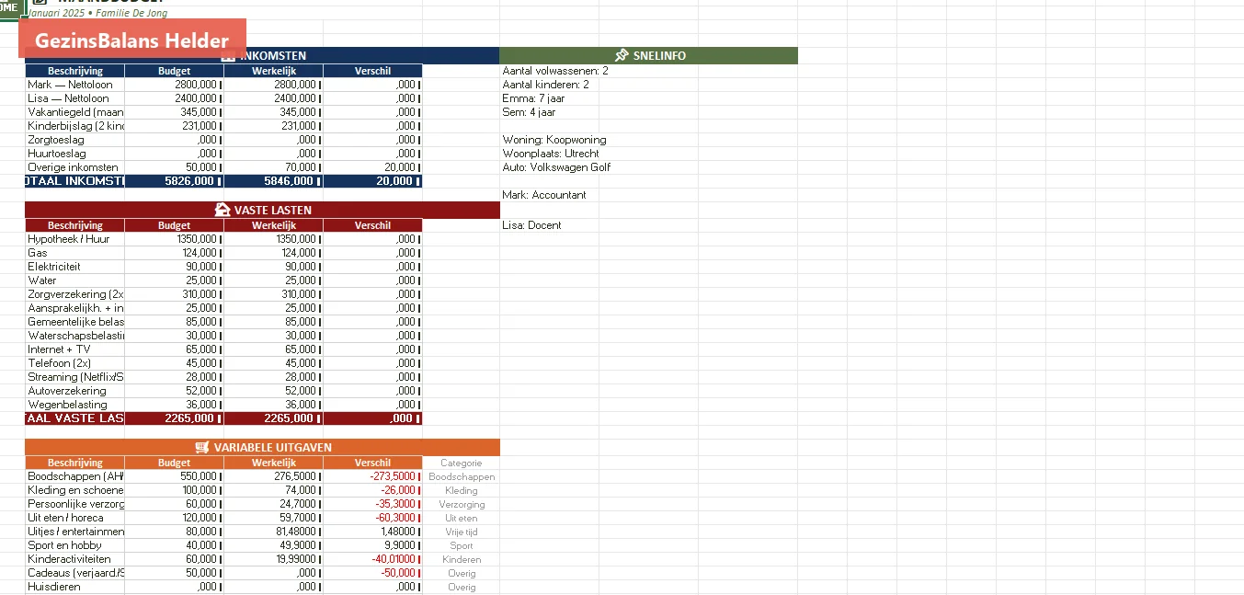Select the 'Vrije tijd' category cell
This screenshot has height=595, width=1244.
[461, 532]
